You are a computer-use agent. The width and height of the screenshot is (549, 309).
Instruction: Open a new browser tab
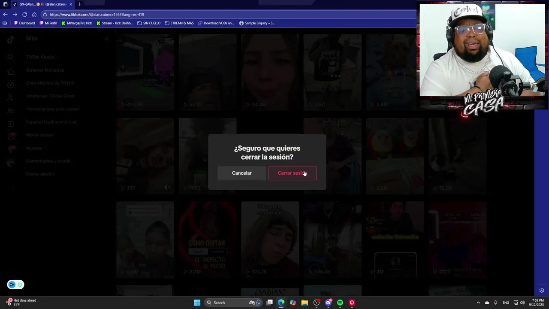click(79, 4)
